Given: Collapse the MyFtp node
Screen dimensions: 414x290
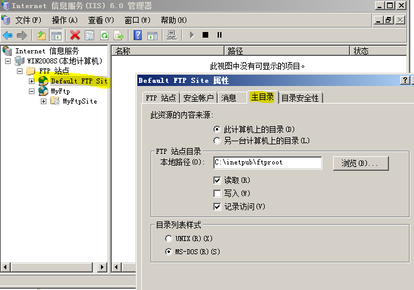Looking at the screenshot, I should 31,92.
